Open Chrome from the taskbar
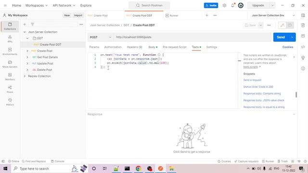The height and width of the screenshot is (173, 308). [x=138, y=169]
